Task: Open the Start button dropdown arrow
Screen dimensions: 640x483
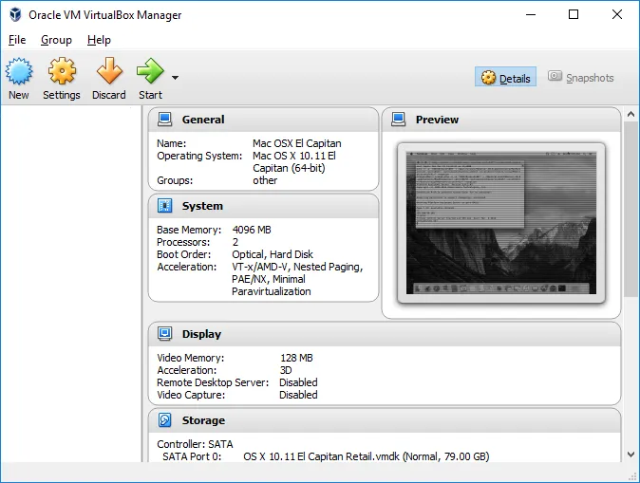Action: 175,78
